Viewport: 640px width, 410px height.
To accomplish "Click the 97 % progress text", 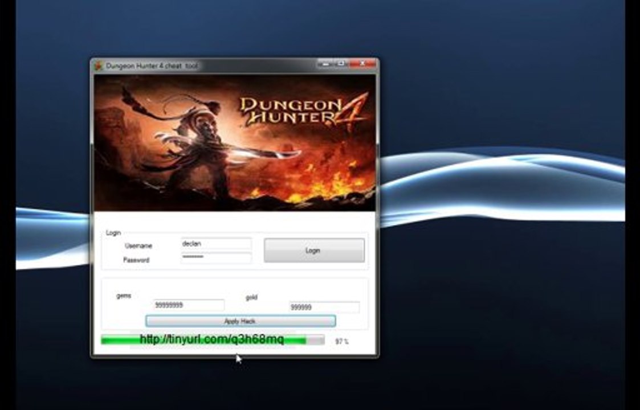I will (341, 342).
